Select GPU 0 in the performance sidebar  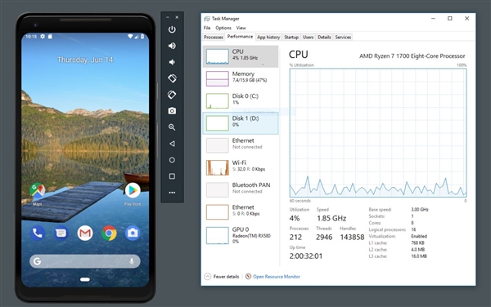241,235
